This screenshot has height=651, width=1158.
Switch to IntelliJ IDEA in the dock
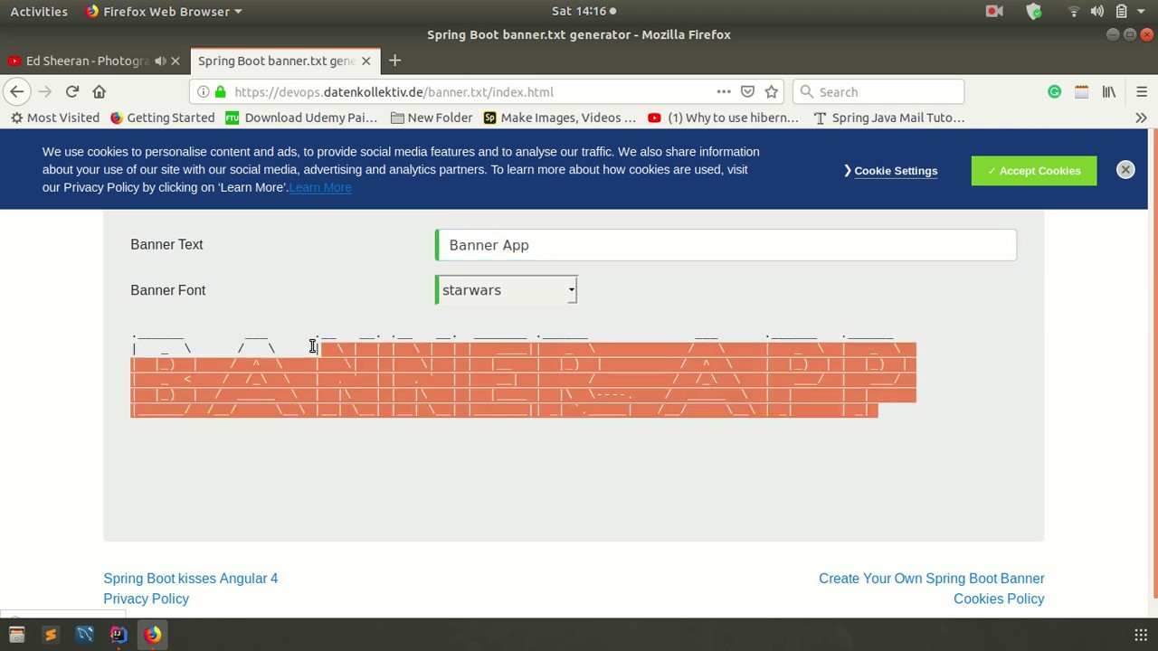(119, 635)
